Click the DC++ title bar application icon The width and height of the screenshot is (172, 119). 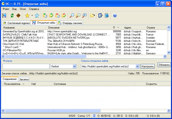point(3,4)
